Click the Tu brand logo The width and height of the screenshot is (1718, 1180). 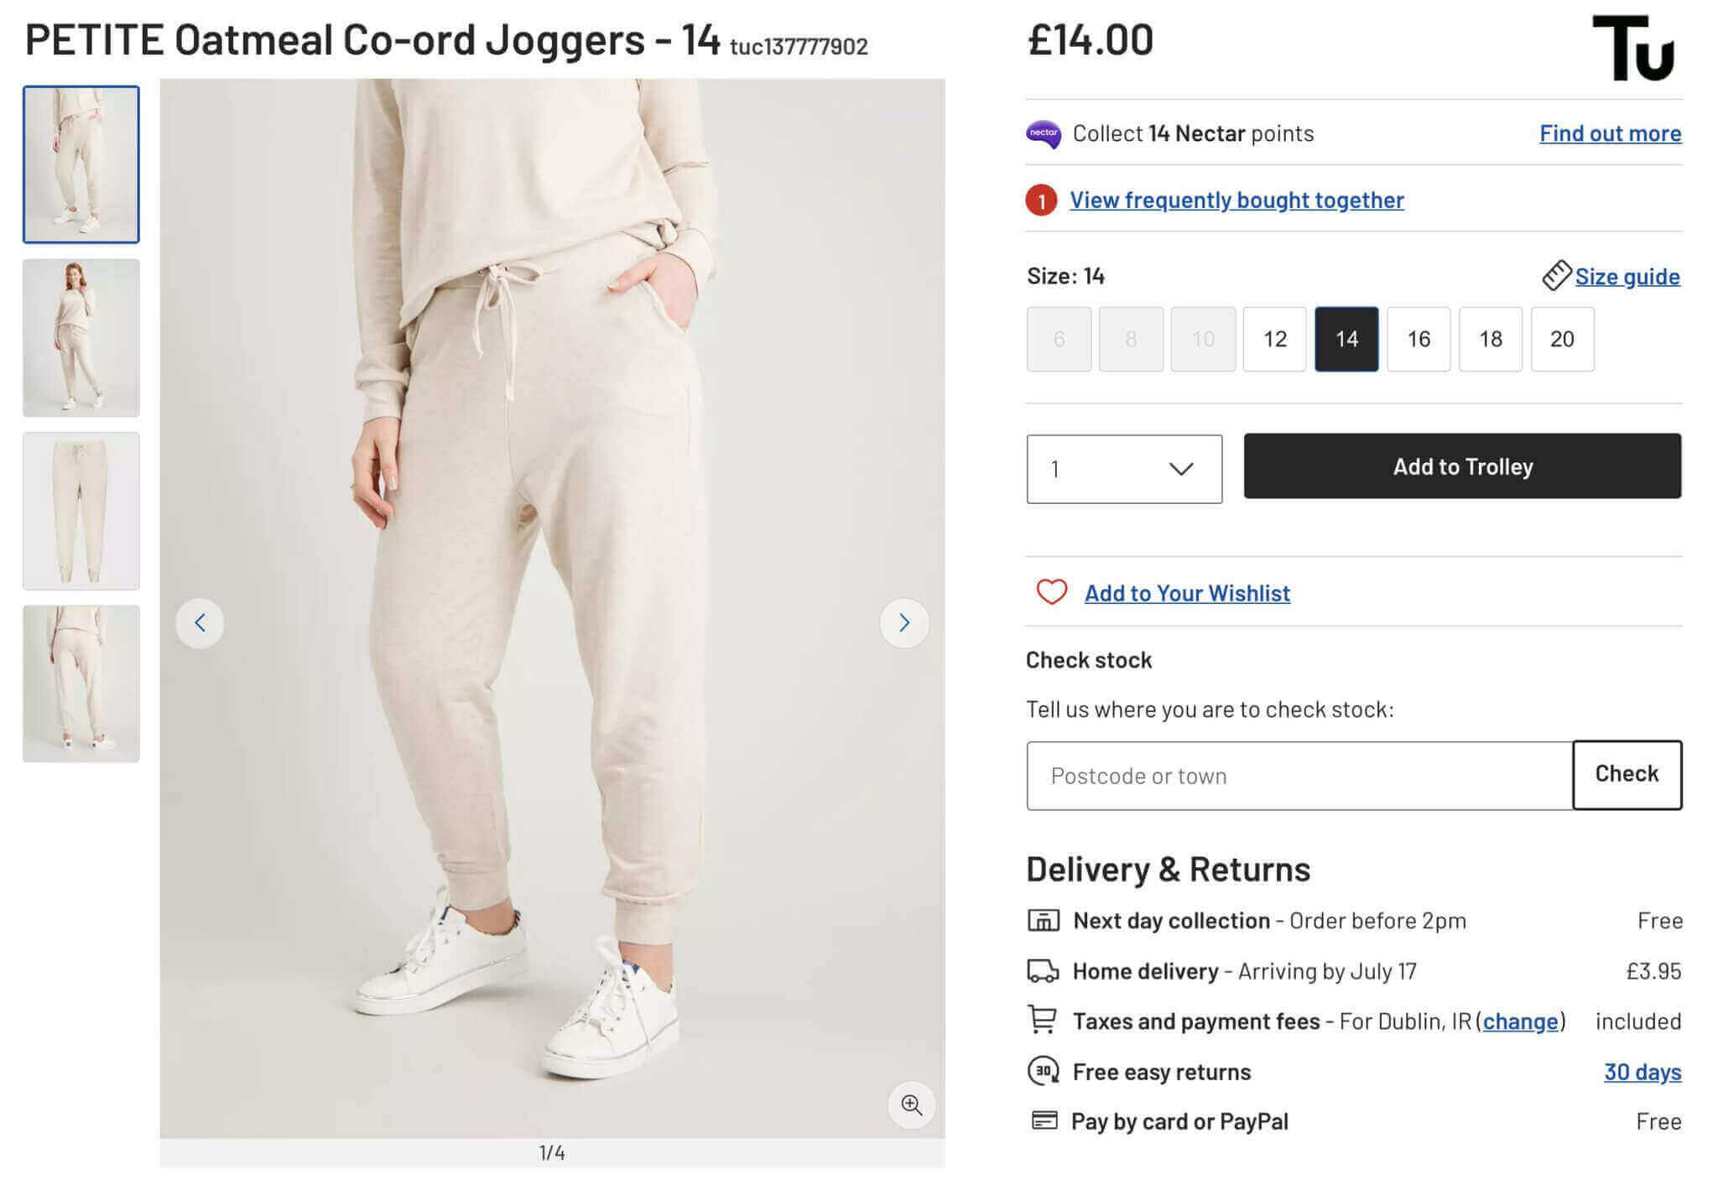[x=1632, y=49]
